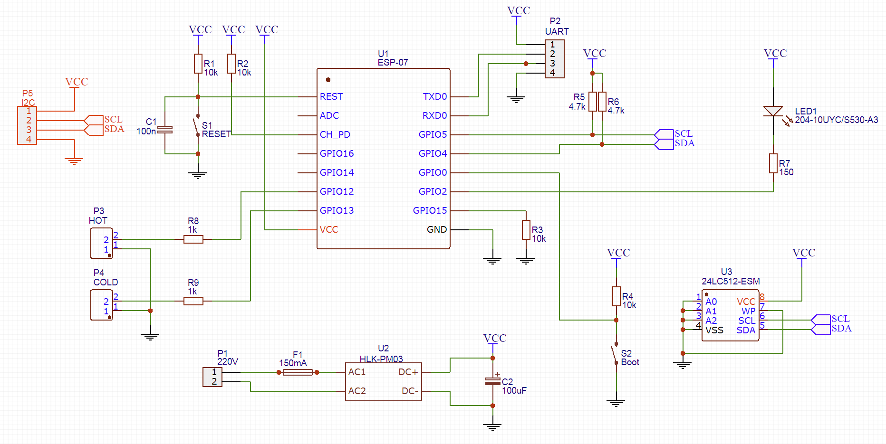Select the CH_PD pin label on U1
886x444 pixels.
point(335,135)
